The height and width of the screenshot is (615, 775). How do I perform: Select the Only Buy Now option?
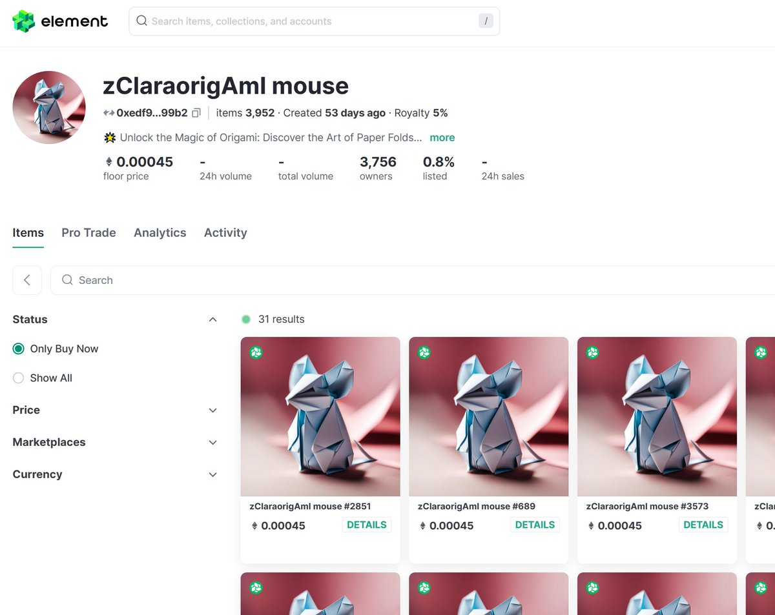[x=56, y=348]
